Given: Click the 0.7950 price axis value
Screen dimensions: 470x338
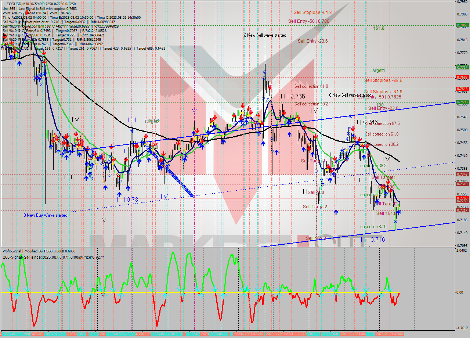Looking at the screenshot, I should 462,1.
